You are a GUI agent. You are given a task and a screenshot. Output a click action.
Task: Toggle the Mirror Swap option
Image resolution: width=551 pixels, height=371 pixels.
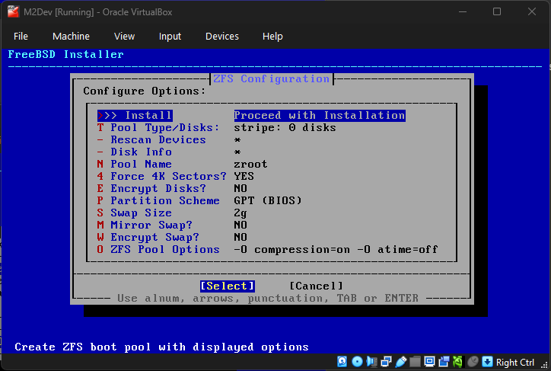pos(152,225)
